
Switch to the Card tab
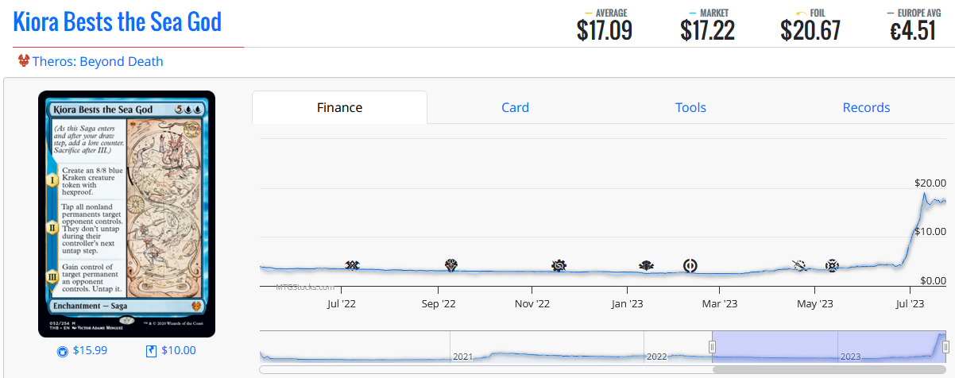515,107
